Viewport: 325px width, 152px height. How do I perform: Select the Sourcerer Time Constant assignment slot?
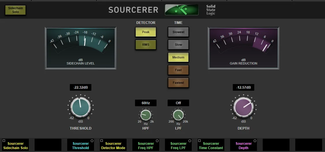coord(211,145)
